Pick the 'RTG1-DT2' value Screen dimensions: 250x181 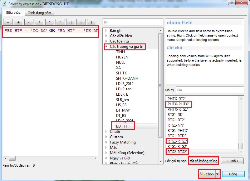(x=175, y=120)
